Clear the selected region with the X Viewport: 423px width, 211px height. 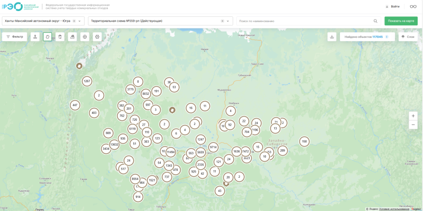click(x=74, y=21)
